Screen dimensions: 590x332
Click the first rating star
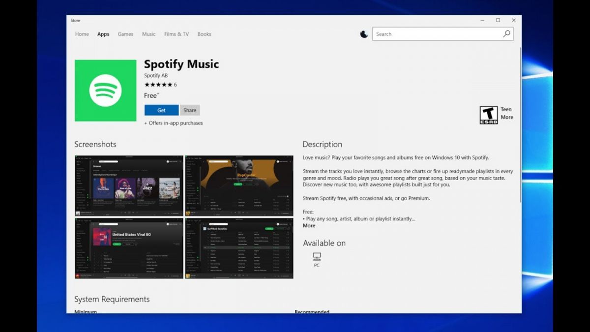pos(146,84)
